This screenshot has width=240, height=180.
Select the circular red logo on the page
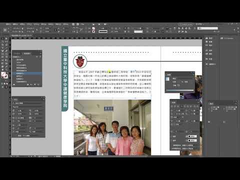click(x=80, y=61)
